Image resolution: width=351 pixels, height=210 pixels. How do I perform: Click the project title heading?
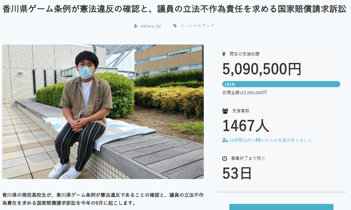[174, 9]
